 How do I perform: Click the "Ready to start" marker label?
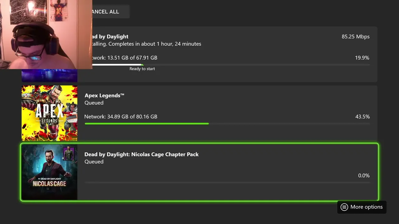coord(142,69)
